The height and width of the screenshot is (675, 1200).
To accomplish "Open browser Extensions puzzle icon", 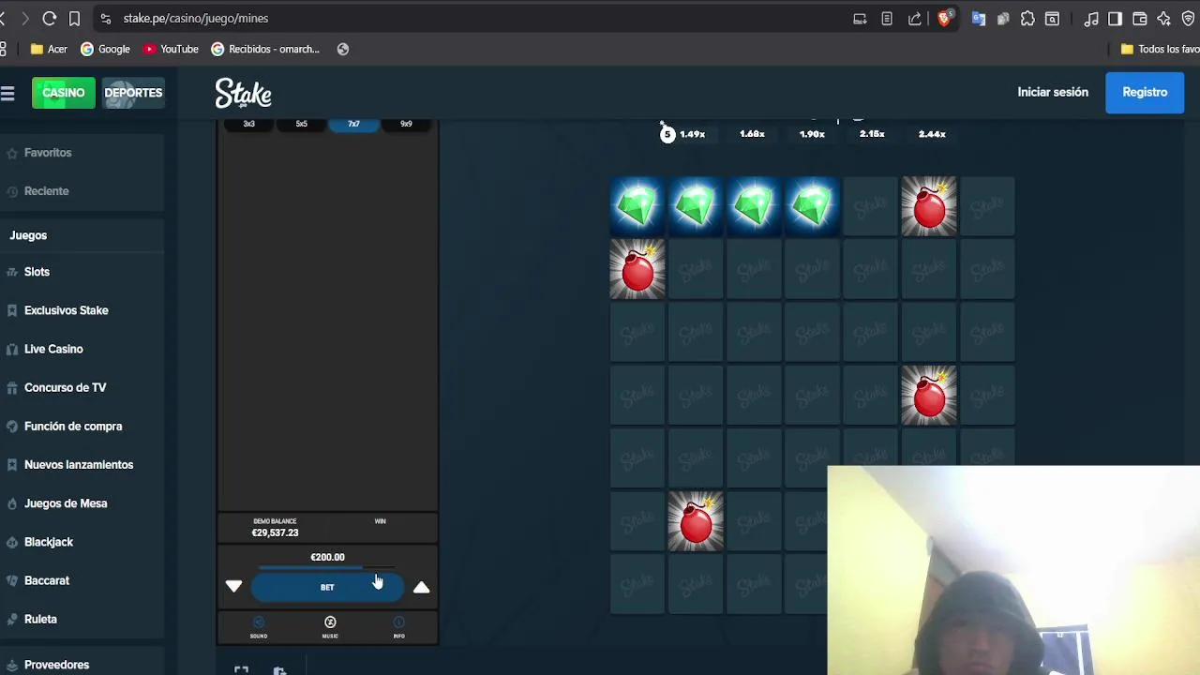I will [x=1027, y=18].
